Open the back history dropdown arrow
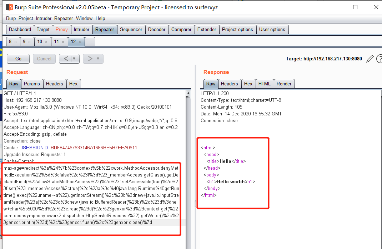This screenshot has width=382, height=249. [74, 59]
